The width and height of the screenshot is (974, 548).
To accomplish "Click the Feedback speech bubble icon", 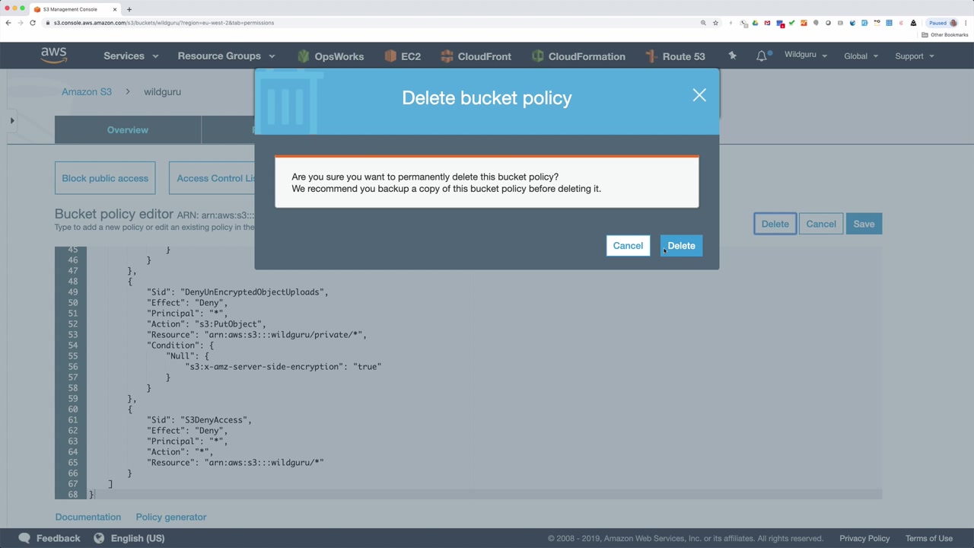I will 24,538.
